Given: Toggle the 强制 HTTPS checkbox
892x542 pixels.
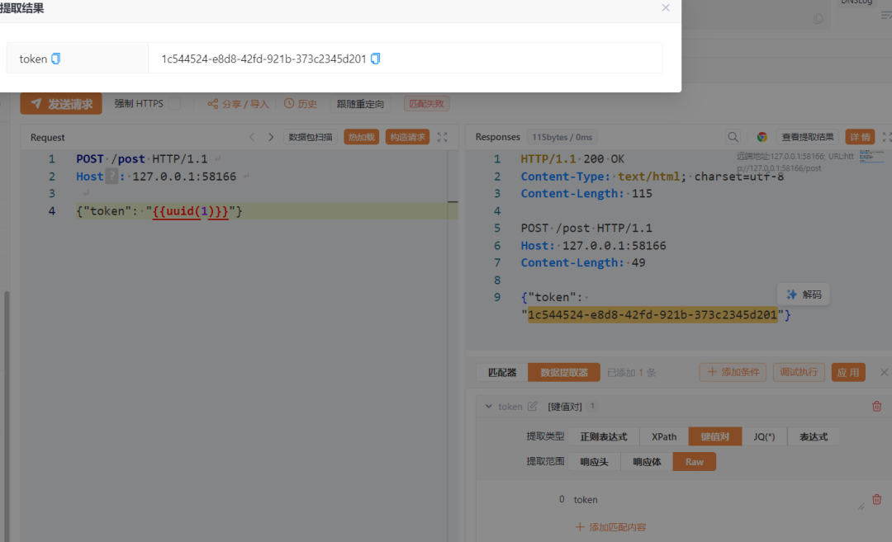Looking at the screenshot, I should (174, 104).
